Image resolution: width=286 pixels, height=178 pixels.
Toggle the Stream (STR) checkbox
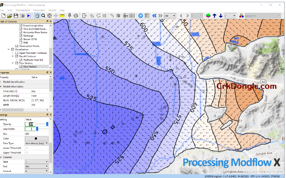(21, 39)
